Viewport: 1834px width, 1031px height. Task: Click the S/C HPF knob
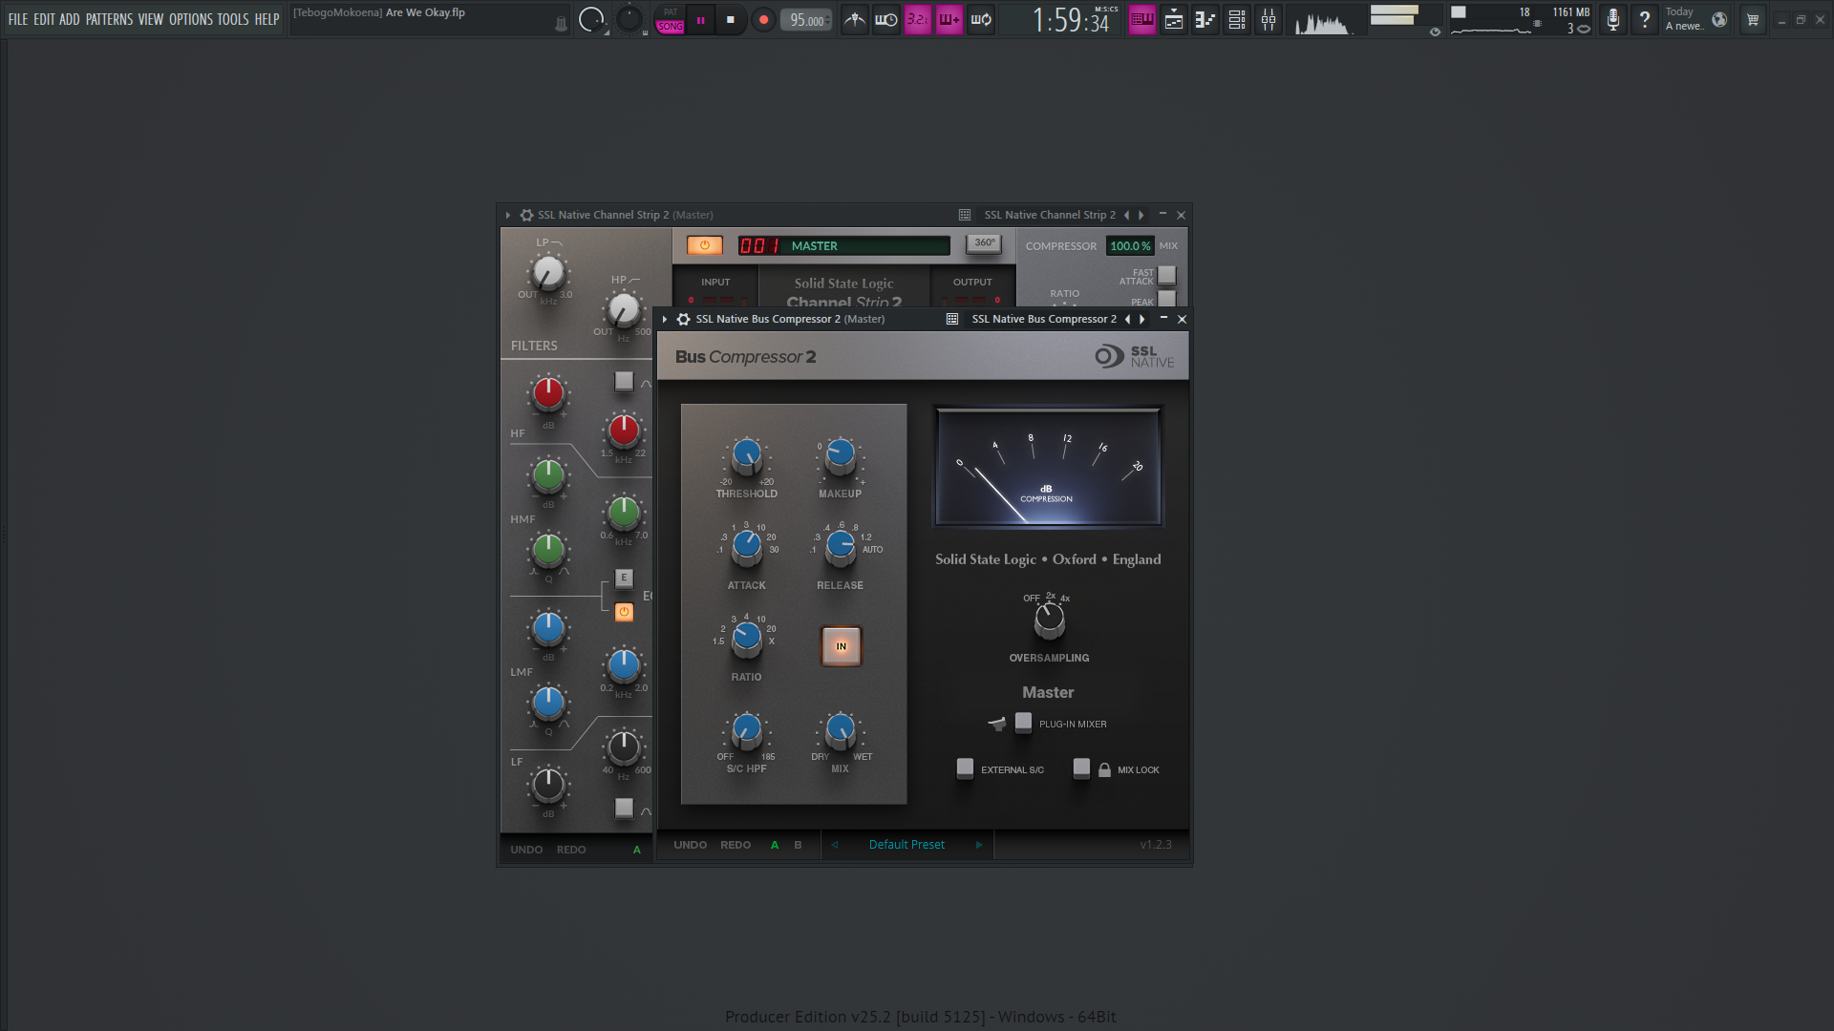coord(747,730)
